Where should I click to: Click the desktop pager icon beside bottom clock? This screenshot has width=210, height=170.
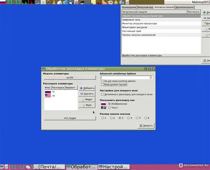click(x=28, y=167)
